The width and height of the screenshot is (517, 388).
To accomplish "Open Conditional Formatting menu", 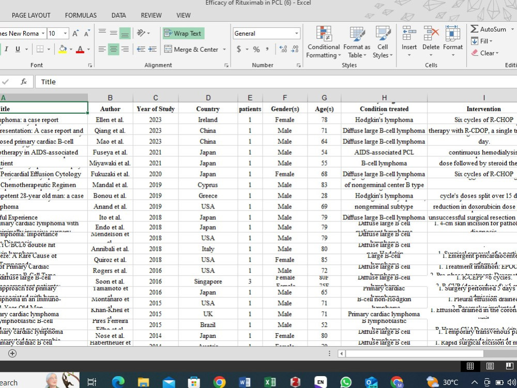I will (324, 42).
